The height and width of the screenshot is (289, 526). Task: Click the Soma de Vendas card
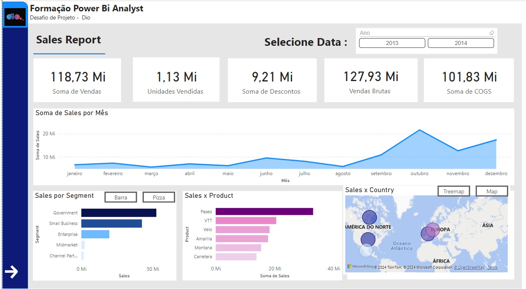click(x=77, y=80)
